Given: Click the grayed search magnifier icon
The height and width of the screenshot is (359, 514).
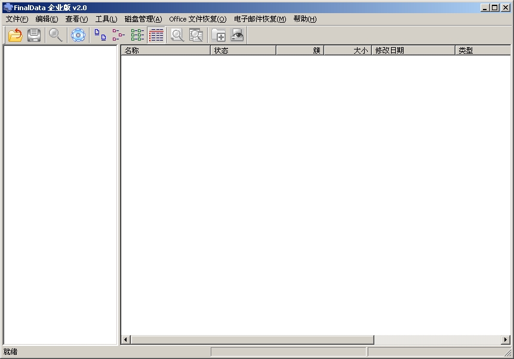Looking at the screenshot, I should click(x=177, y=35).
